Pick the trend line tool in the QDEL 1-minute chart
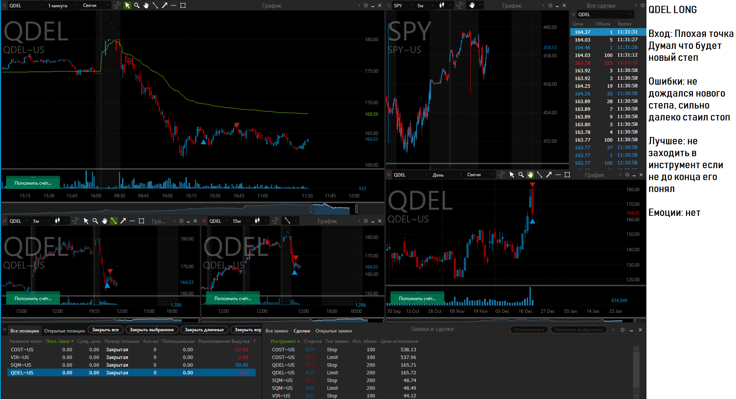736x399 pixels. 155,5
